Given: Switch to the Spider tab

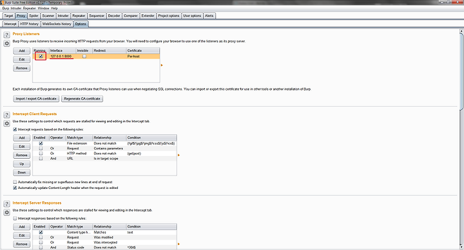Looking at the screenshot, I should point(34,15).
